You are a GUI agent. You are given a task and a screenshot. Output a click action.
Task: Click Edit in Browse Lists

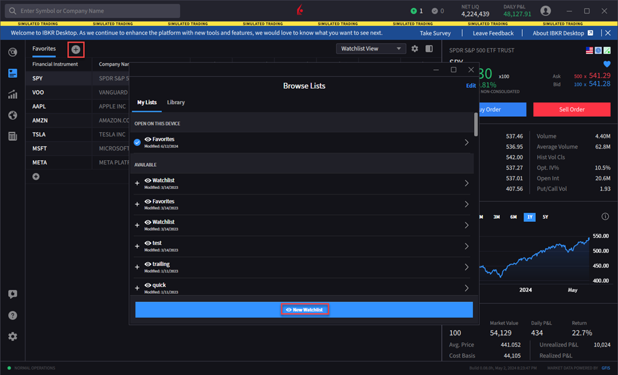tap(471, 85)
